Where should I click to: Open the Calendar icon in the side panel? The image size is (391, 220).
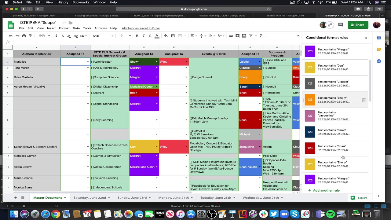pos(379,38)
